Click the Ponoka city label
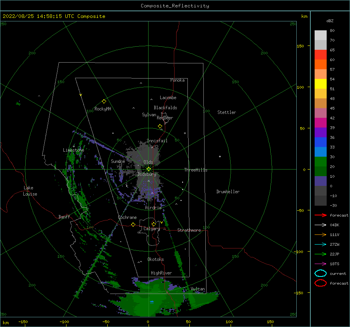The image size is (350, 327). [177, 80]
